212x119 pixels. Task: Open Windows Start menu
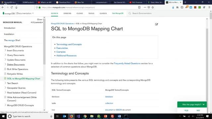click(3, 116)
